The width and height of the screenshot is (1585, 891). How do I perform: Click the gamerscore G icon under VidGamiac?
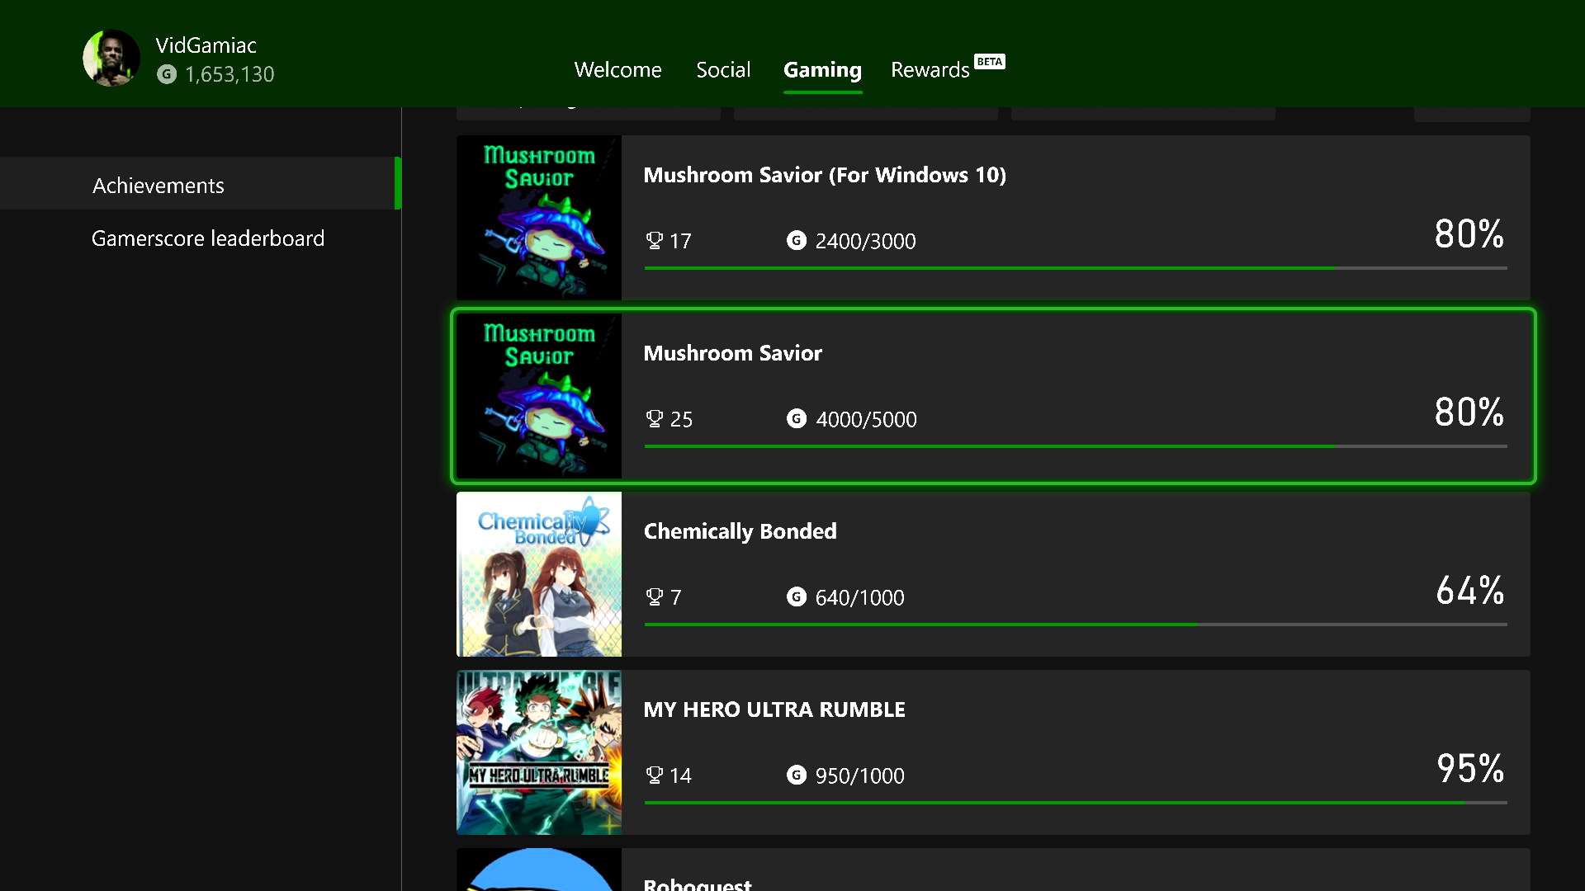[x=167, y=74]
